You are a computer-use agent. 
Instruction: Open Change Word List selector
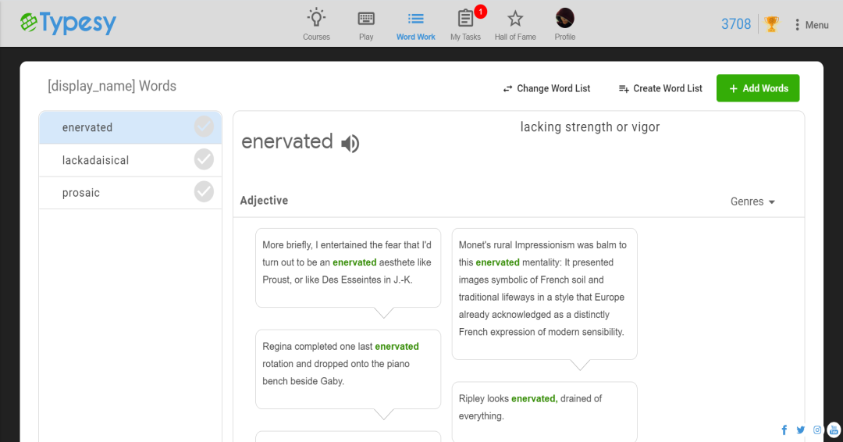[546, 88]
